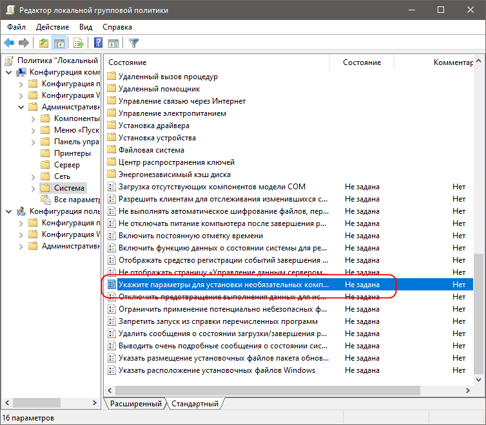486x425 pixels.
Task: Expand the Система tree node
Action: click(x=34, y=189)
